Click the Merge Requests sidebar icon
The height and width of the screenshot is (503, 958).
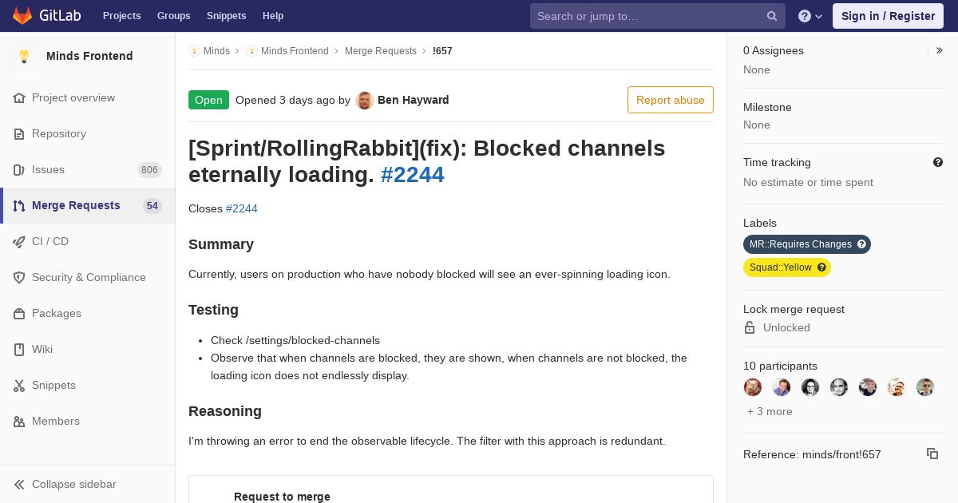click(x=19, y=205)
